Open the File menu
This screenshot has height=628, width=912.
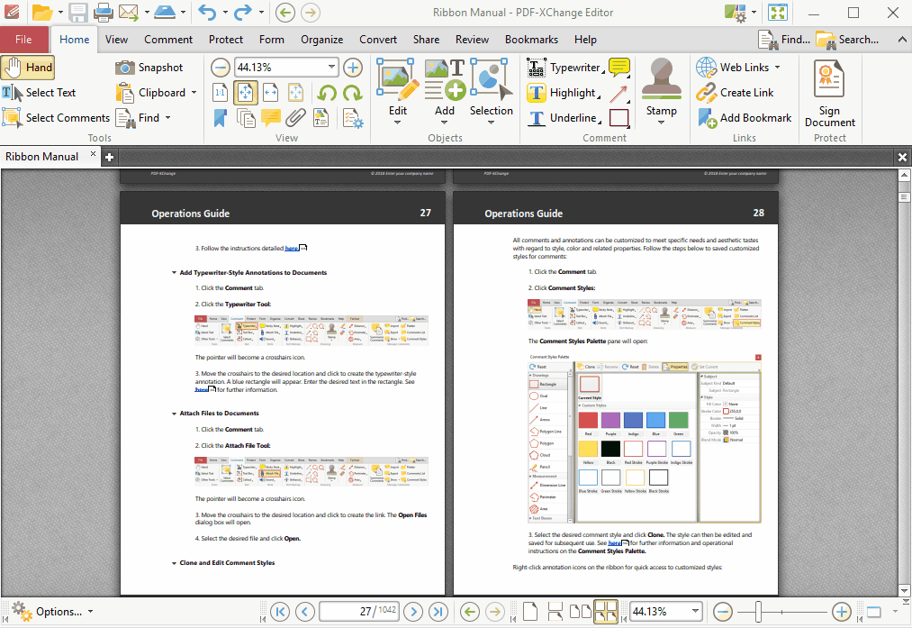pyautogui.click(x=23, y=40)
